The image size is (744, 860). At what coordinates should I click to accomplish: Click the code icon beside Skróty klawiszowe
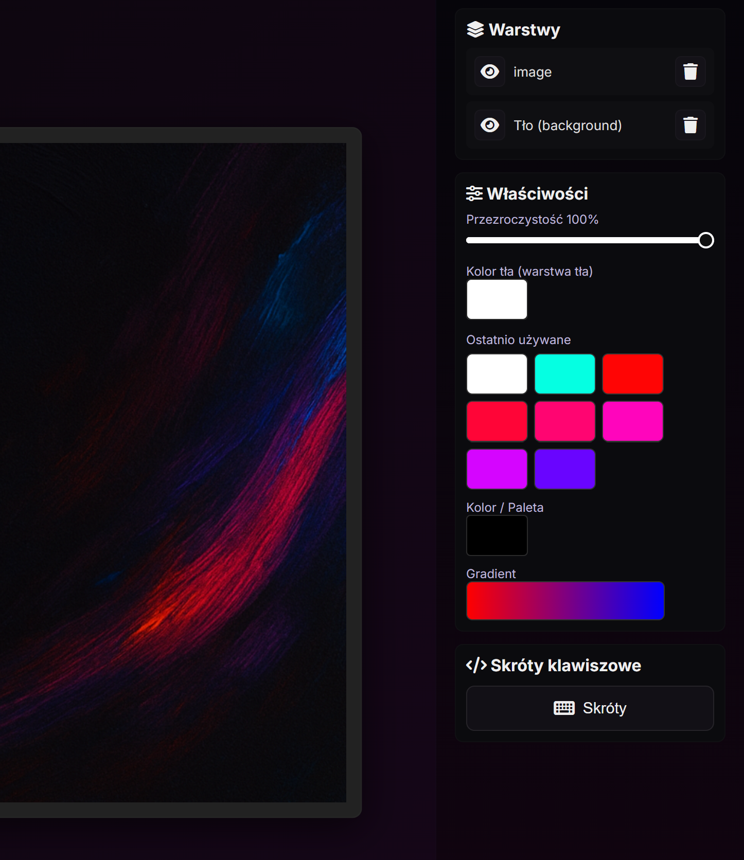(x=476, y=665)
